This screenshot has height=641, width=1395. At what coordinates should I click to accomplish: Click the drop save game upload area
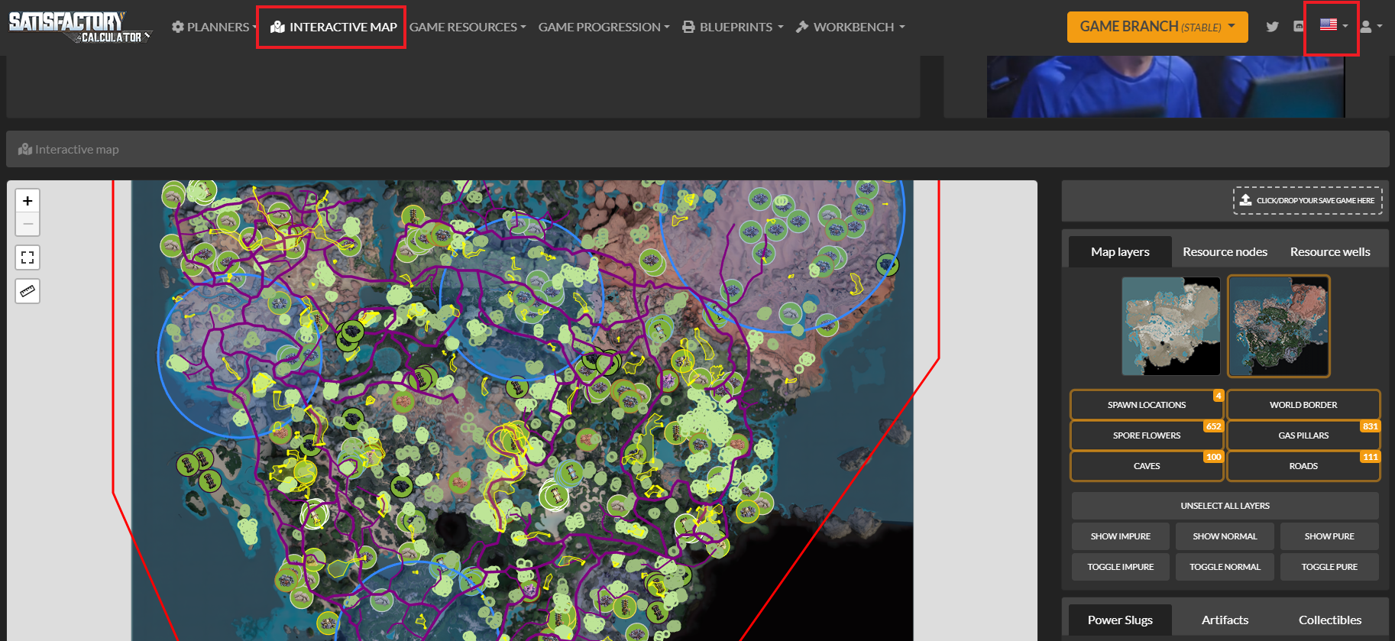[x=1308, y=200]
